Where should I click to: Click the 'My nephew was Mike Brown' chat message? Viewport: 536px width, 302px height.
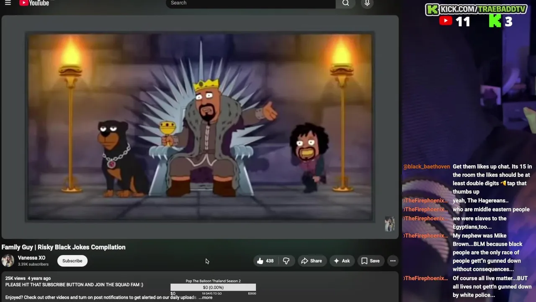point(487,253)
